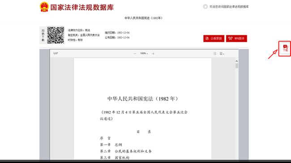The width and height of the screenshot is (291, 163).
Task: Click the 国家法律法规数据库 site title
Action: pos(82,8)
